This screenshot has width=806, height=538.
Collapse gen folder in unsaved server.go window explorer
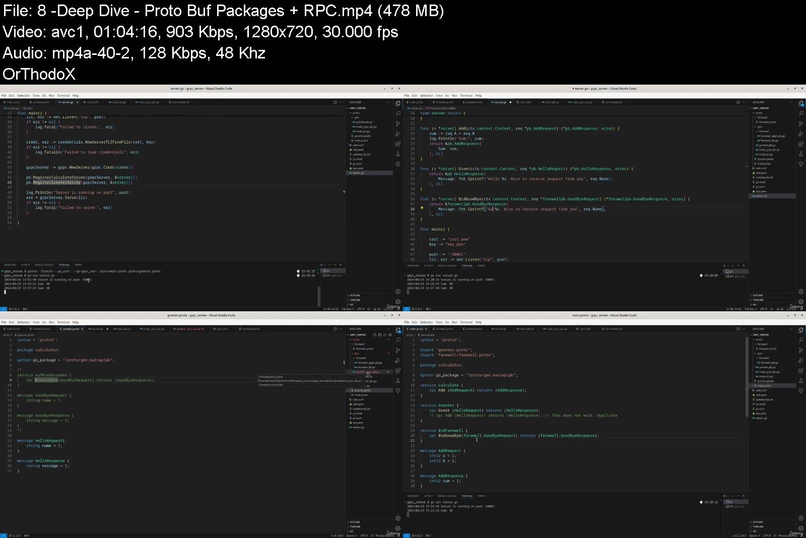(760, 127)
